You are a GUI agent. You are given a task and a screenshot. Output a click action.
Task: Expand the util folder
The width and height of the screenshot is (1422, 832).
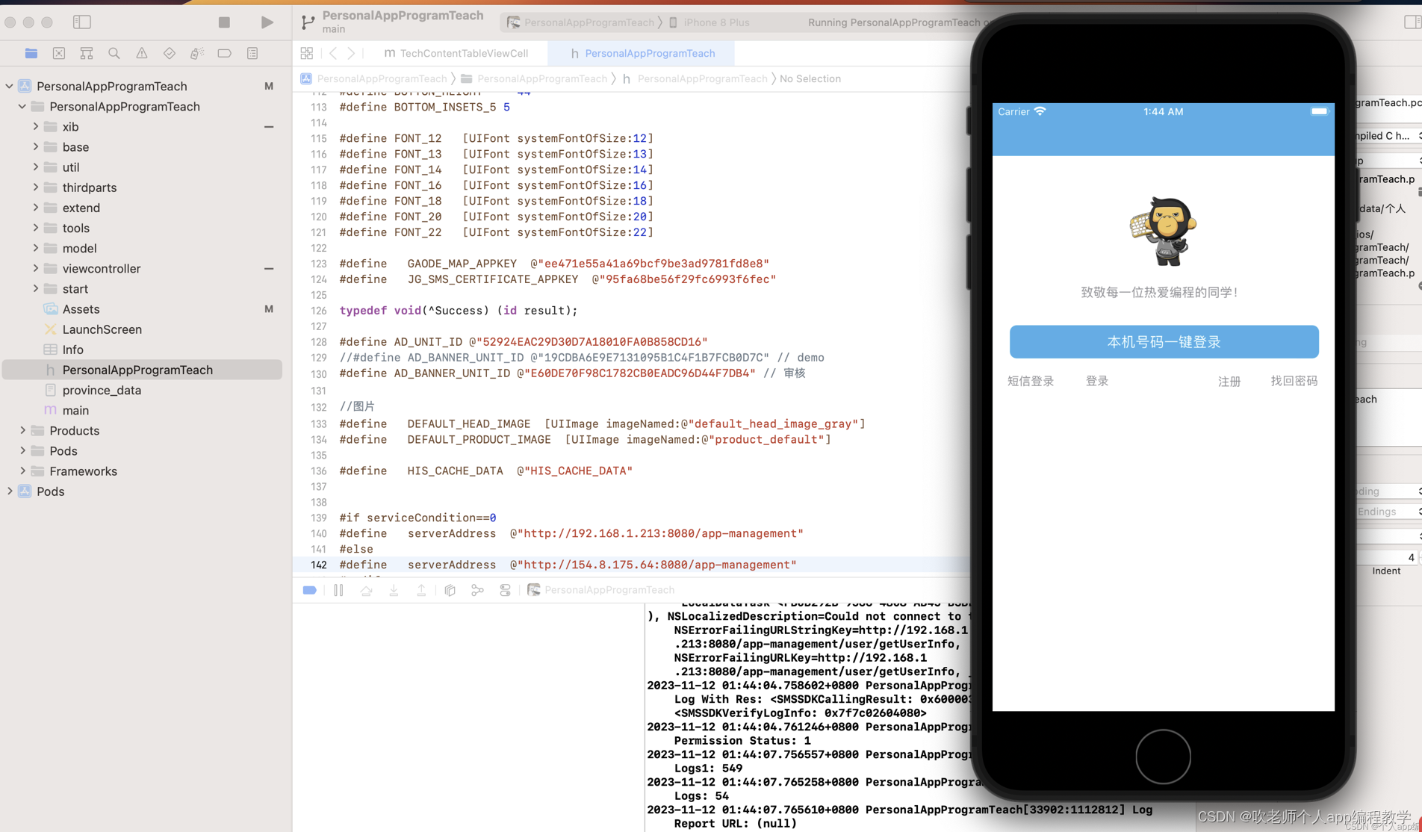(36, 167)
